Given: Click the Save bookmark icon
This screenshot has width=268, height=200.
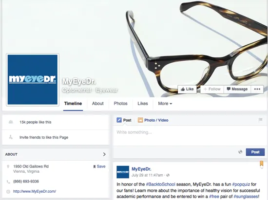Looking at the screenshot, I should (x=95, y=166).
